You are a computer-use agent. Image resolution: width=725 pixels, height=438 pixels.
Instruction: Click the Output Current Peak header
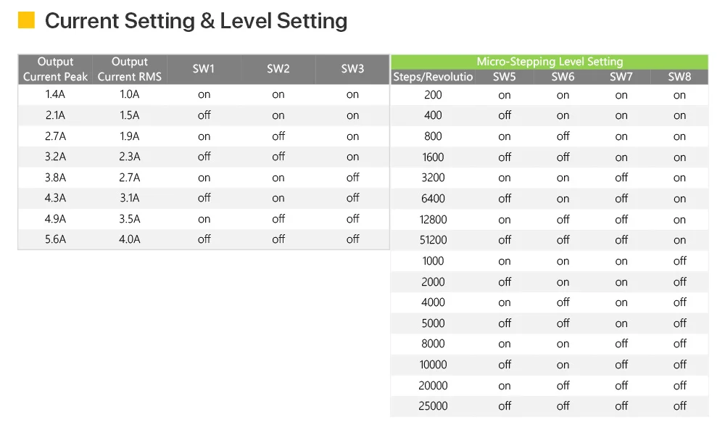point(56,69)
